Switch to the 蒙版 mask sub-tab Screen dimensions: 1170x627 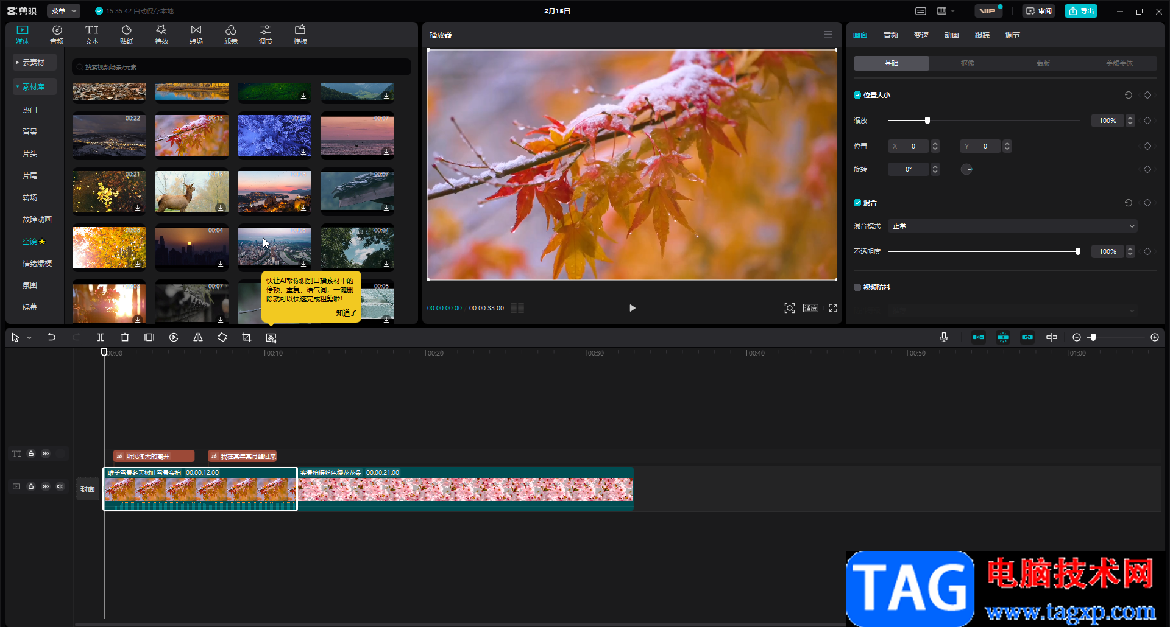[1043, 63]
